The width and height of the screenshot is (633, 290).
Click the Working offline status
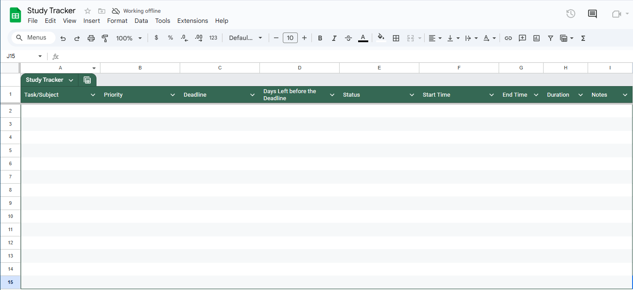click(136, 11)
